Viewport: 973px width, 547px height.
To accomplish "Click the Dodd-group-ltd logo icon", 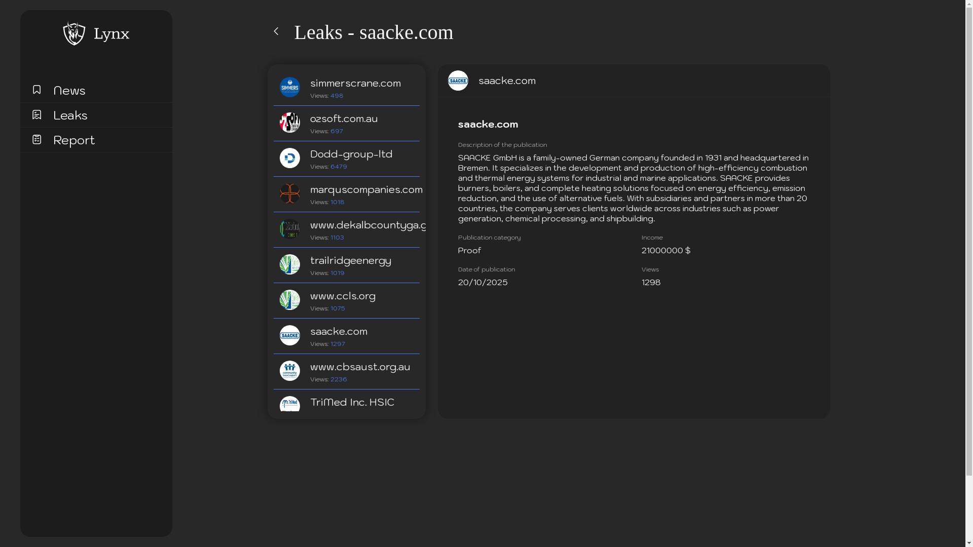I will 290,158.
